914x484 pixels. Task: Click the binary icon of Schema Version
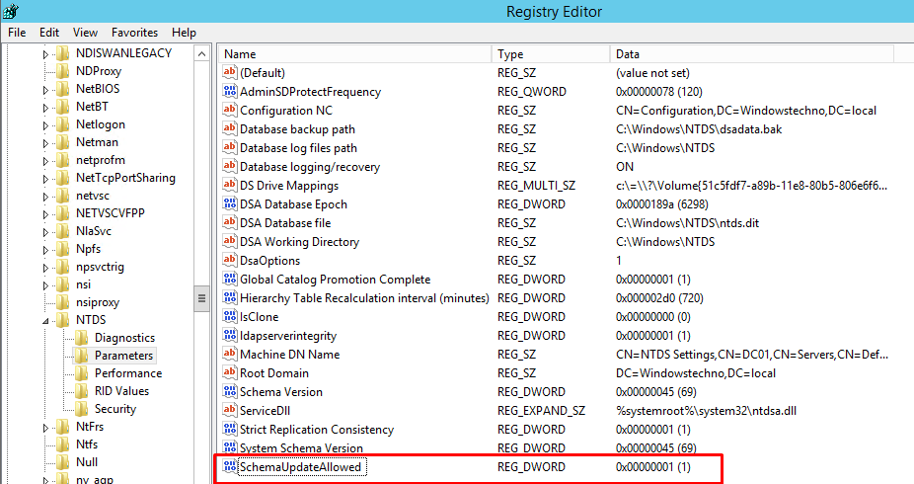(x=230, y=391)
